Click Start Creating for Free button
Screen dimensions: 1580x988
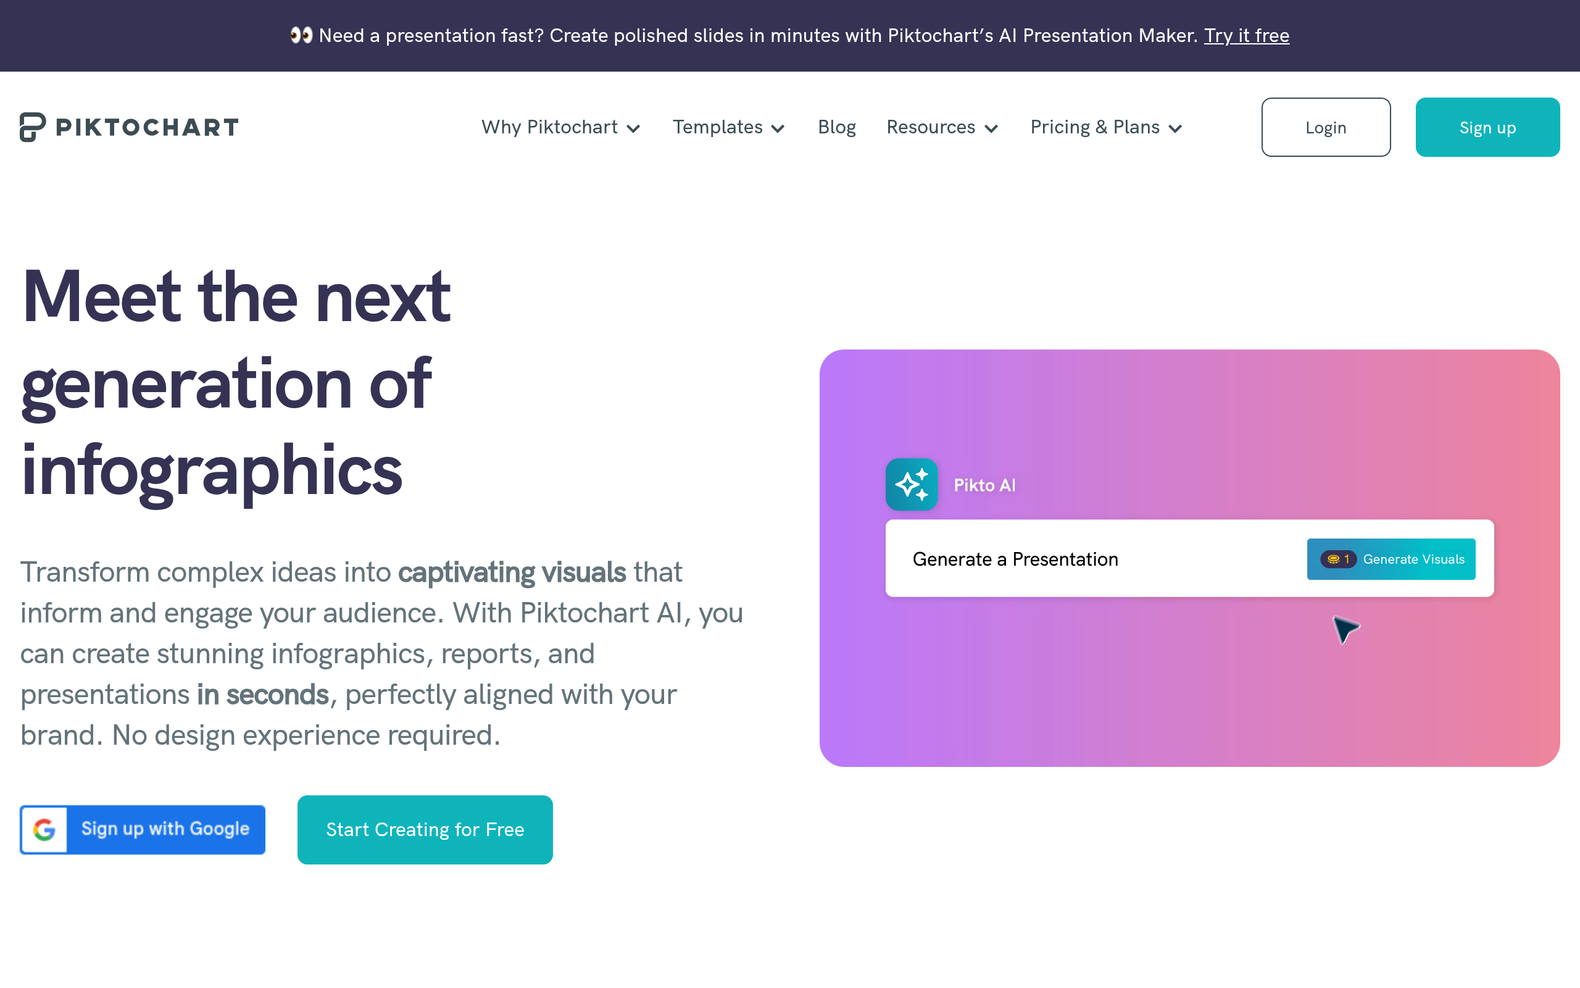[425, 829]
